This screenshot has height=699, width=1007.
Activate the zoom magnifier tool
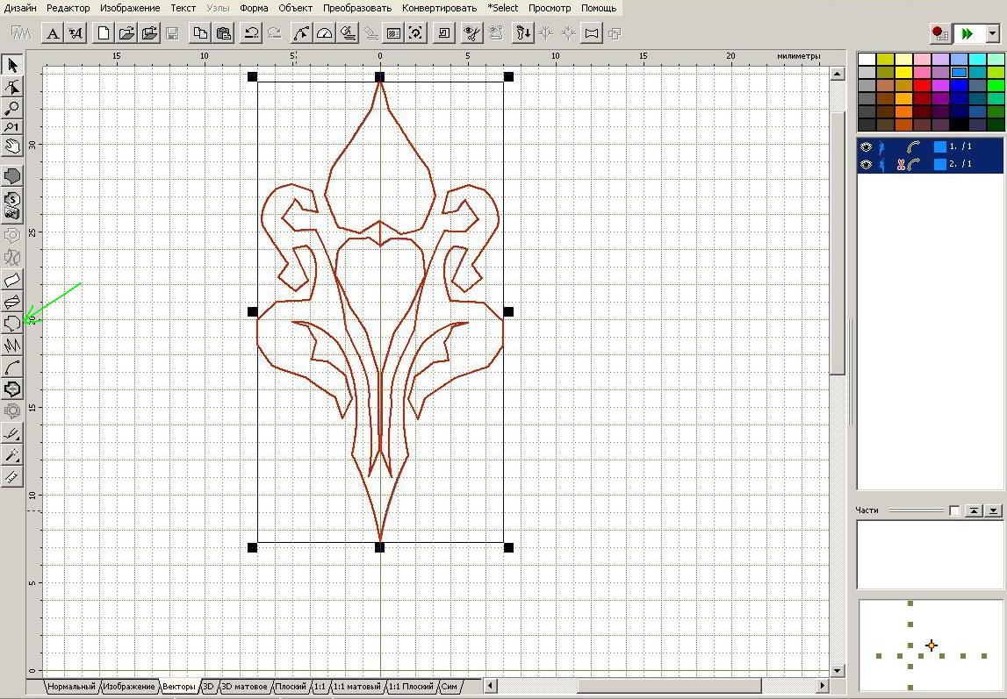[12, 108]
